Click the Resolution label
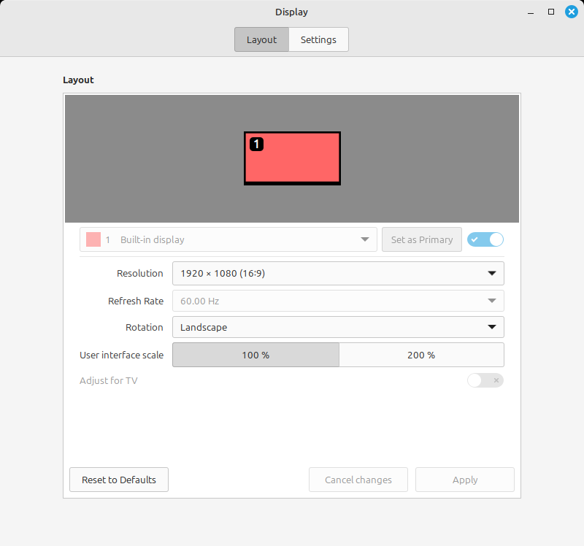Image resolution: width=584 pixels, height=546 pixels. click(x=140, y=274)
